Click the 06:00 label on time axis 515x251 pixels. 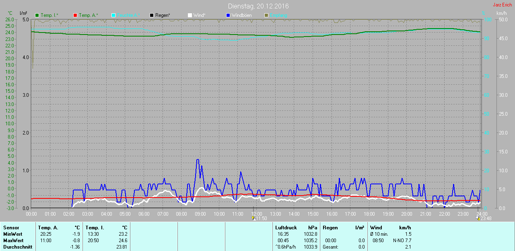[144, 214]
